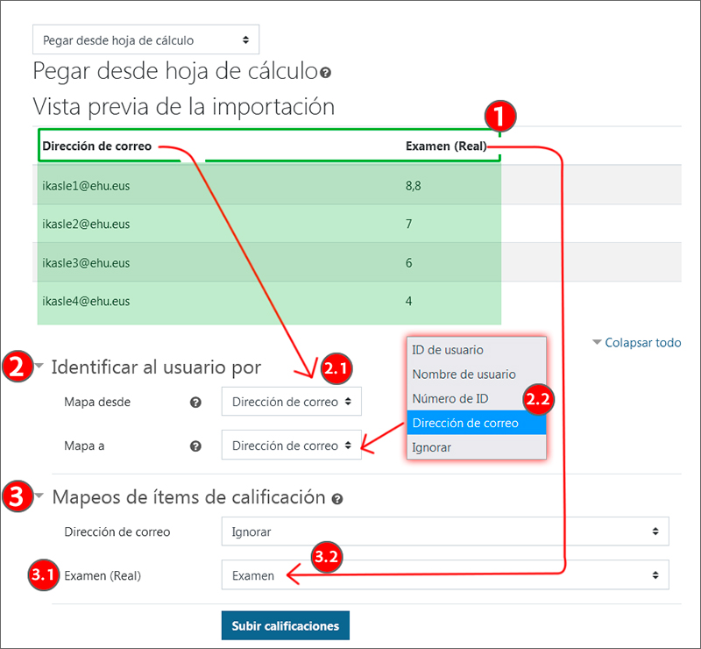The height and width of the screenshot is (649, 701).
Task: Click help icon next to Mapa a
Action: (x=195, y=446)
